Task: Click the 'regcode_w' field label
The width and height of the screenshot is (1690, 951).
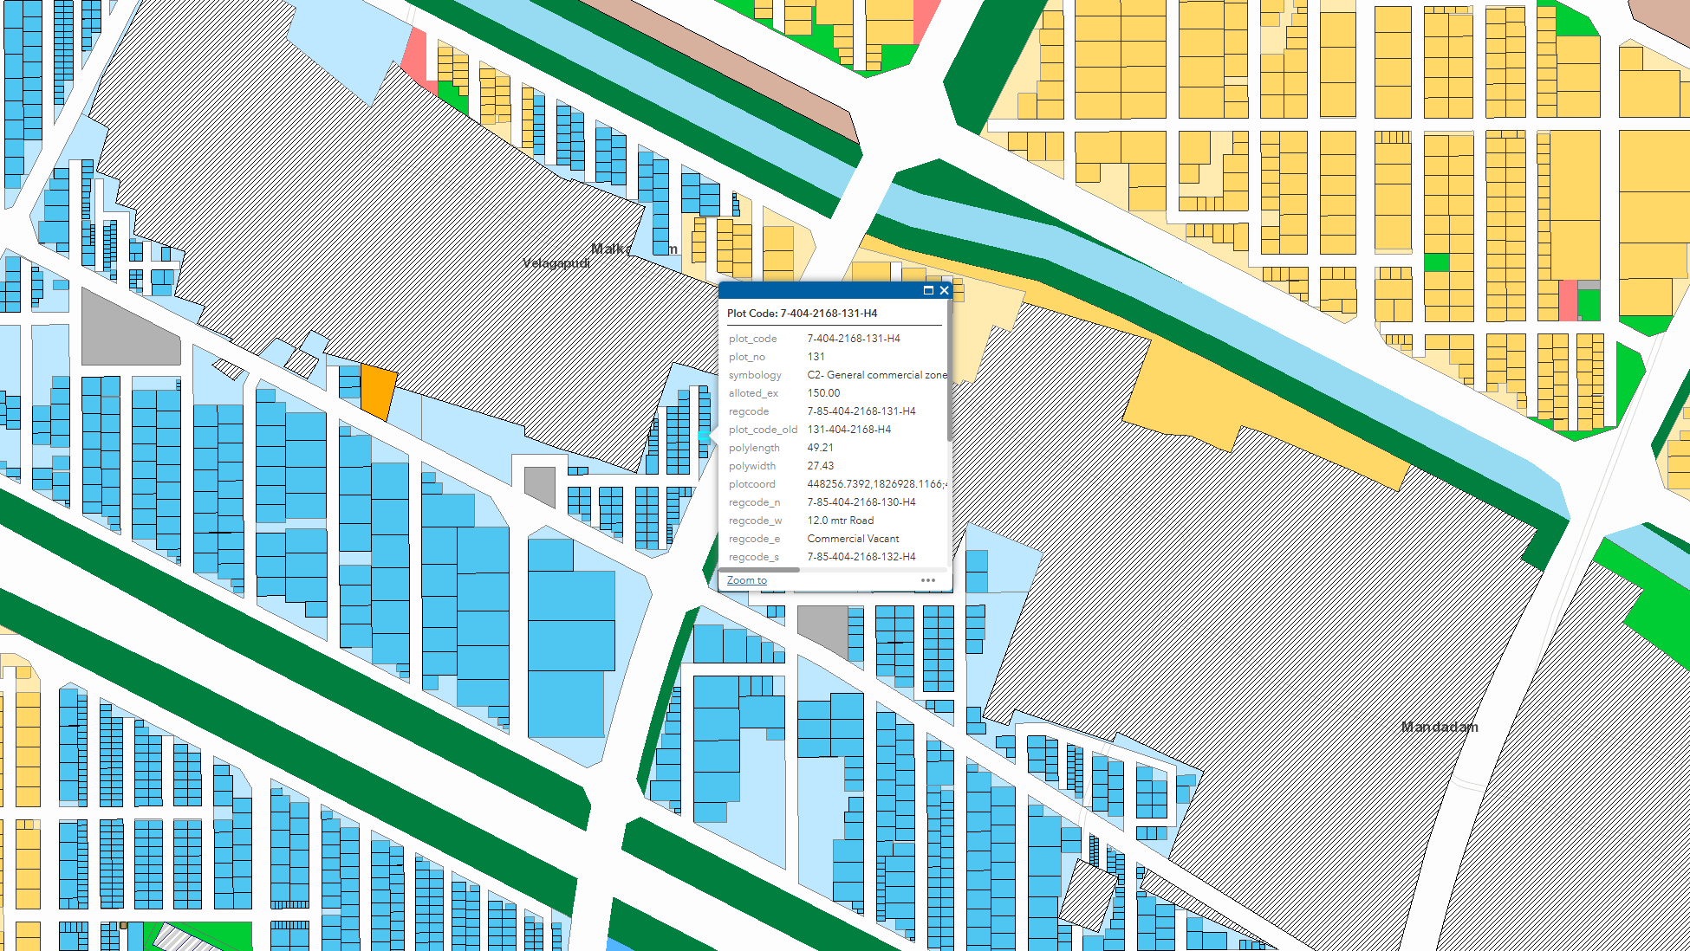Action: (755, 521)
